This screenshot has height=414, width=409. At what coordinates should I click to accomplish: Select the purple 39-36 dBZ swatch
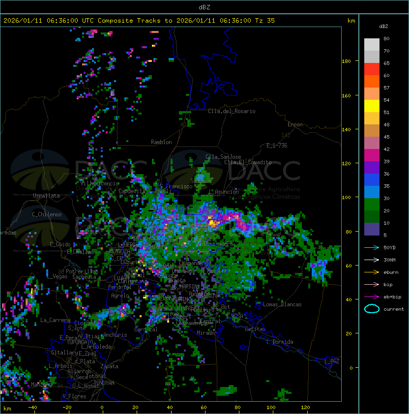tap(372, 167)
